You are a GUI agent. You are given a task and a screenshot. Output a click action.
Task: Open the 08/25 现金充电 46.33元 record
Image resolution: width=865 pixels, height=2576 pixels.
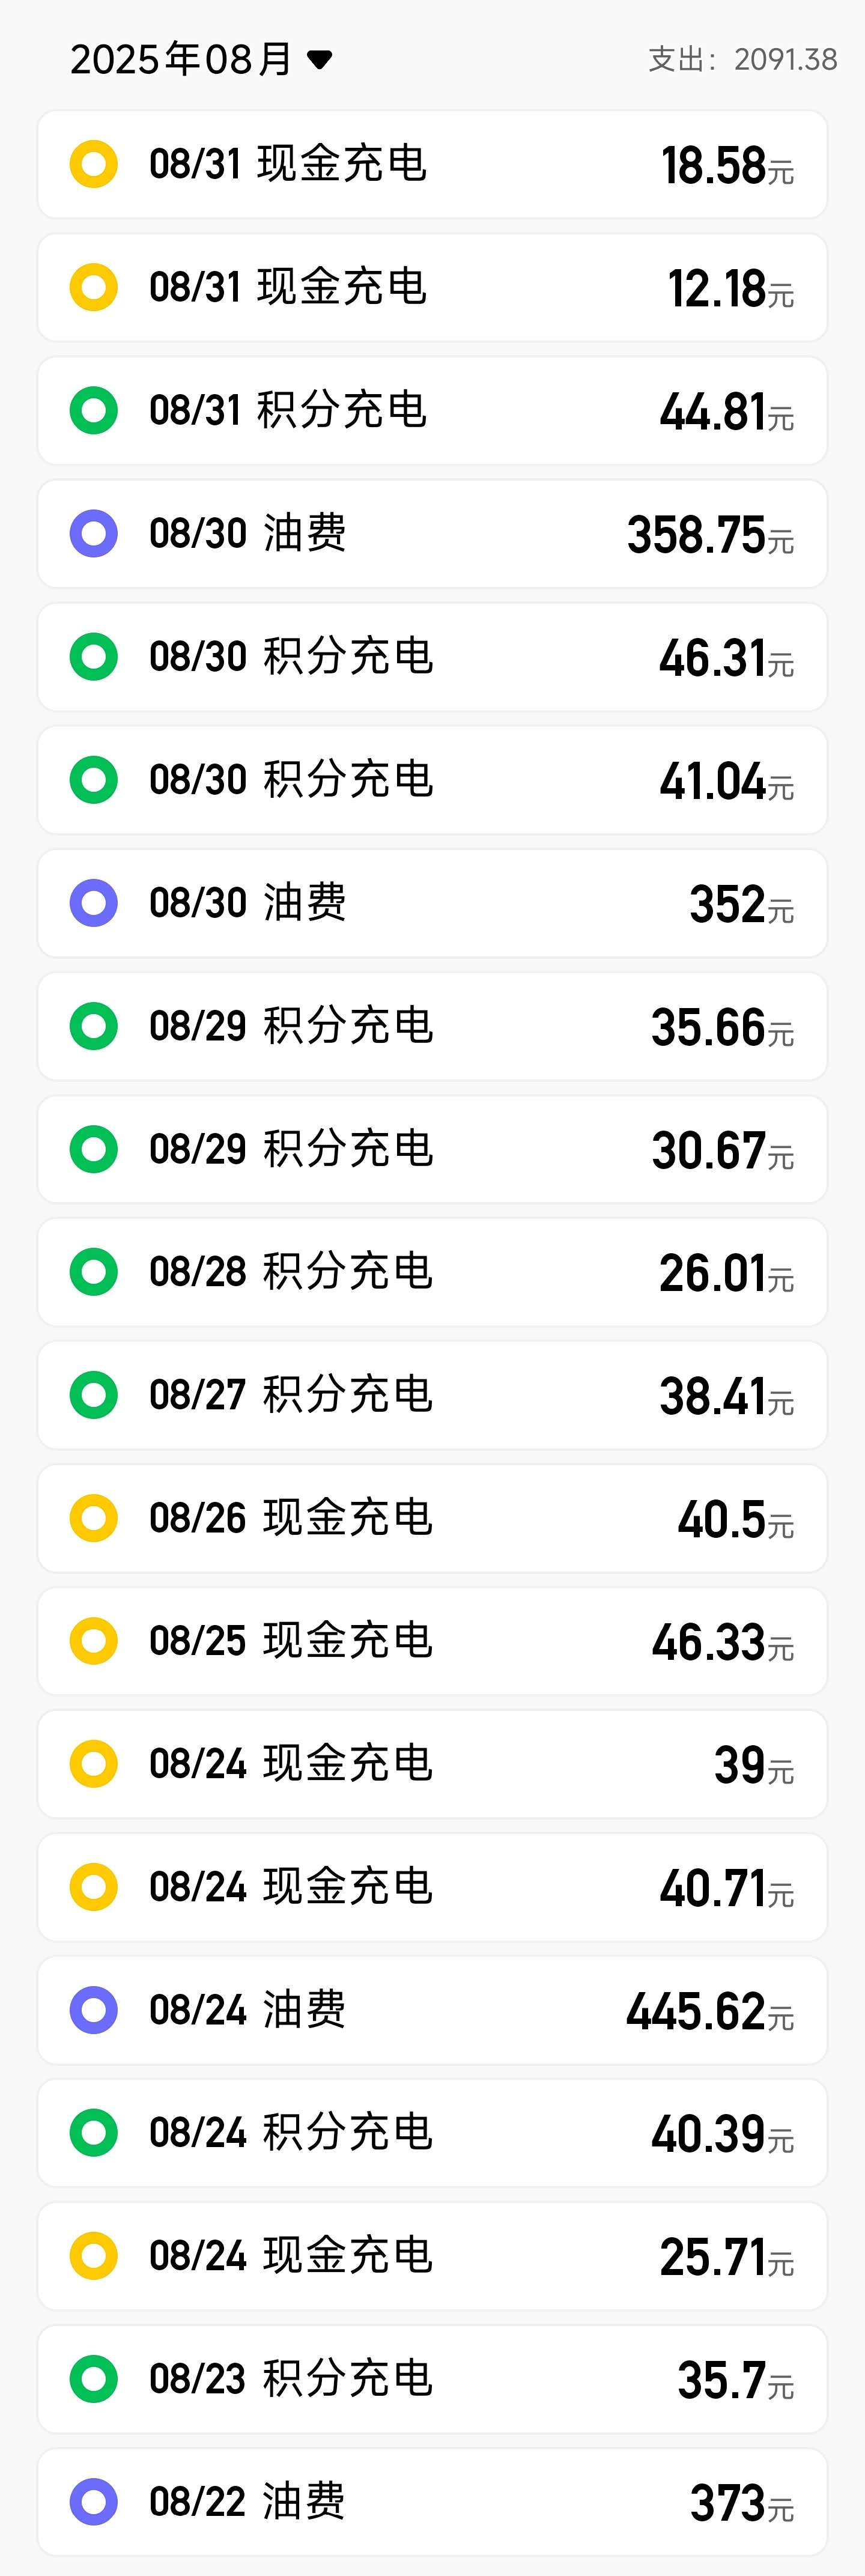pyautogui.click(x=432, y=1641)
